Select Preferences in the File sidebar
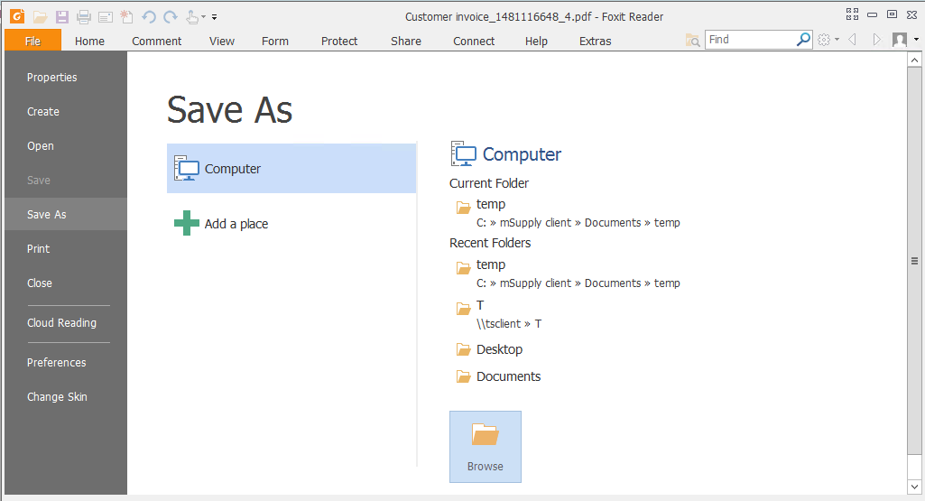This screenshot has height=501, width=925. click(56, 362)
